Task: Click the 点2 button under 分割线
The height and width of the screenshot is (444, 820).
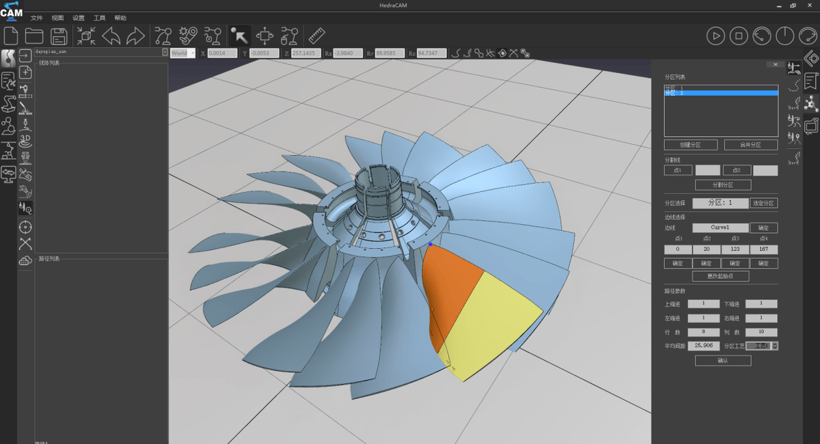Action: click(x=737, y=170)
